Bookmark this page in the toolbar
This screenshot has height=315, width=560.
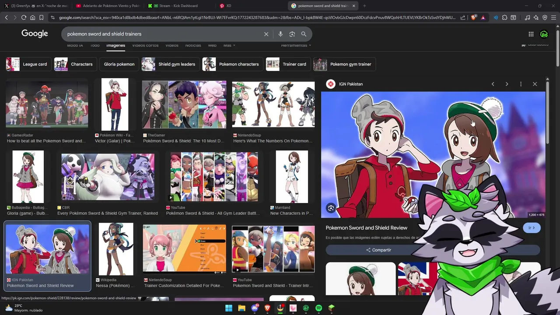click(x=41, y=17)
